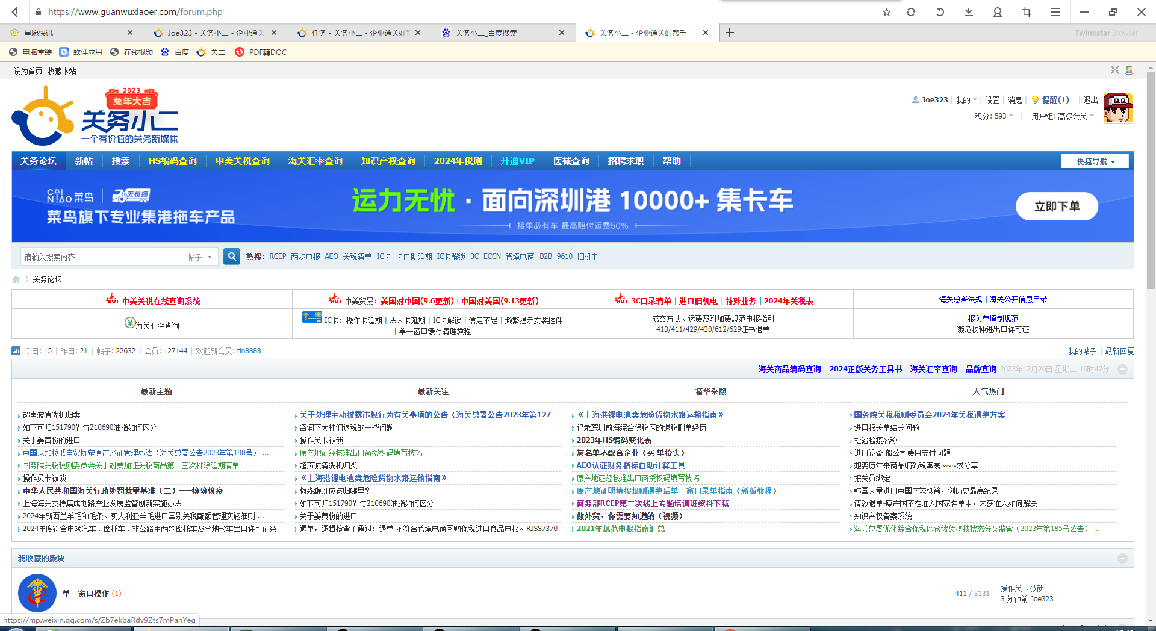Switch to the Joe323 - 关务小二 tab
The image size is (1156, 631).
click(216, 33)
